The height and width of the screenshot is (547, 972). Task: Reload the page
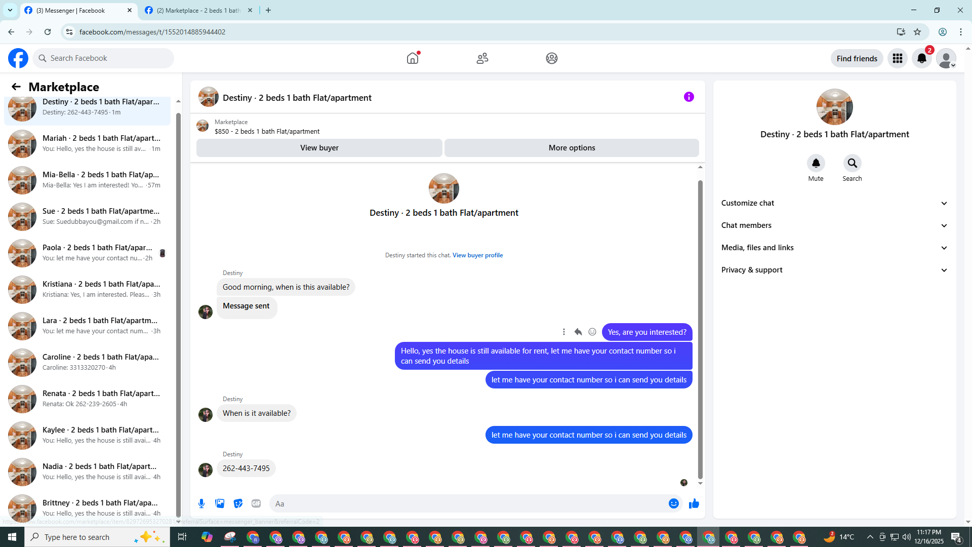(48, 32)
